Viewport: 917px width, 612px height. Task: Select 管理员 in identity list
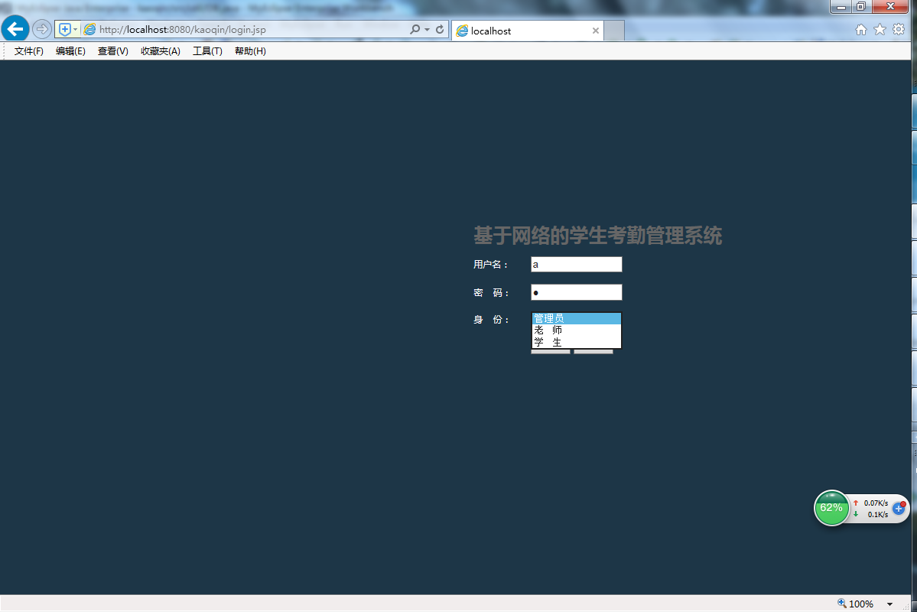click(576, 318)
